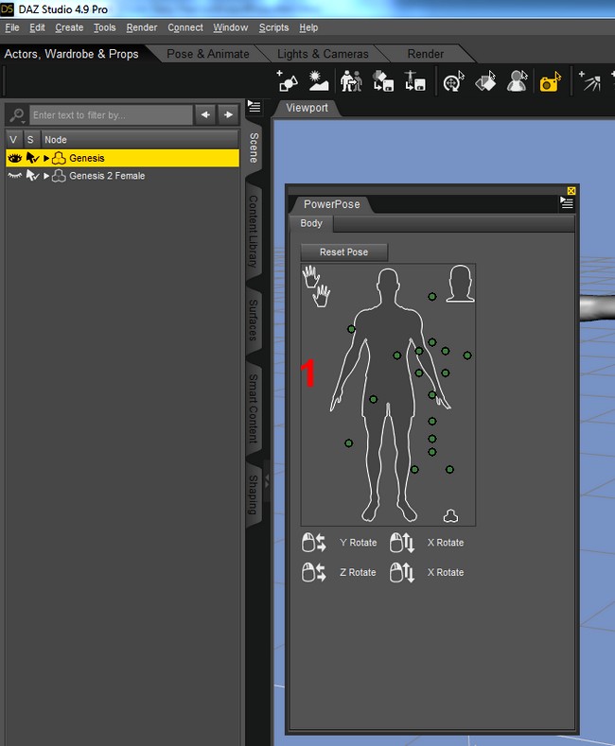This screenshot has width=615, height=746.
Task: Select the Viewport tab
Action: pos(307,108)
